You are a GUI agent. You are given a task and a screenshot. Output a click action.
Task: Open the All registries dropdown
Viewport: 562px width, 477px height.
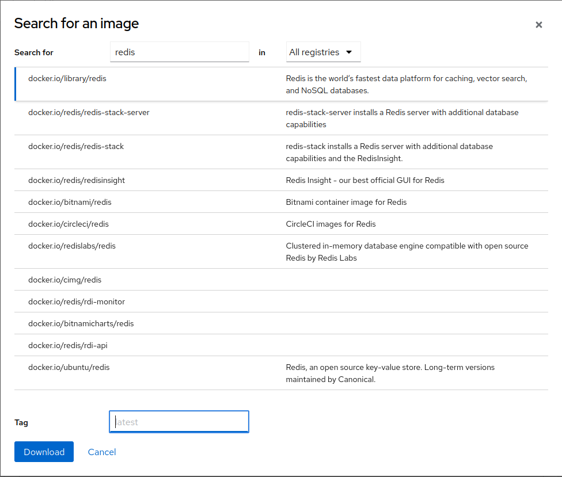[322, 52]
